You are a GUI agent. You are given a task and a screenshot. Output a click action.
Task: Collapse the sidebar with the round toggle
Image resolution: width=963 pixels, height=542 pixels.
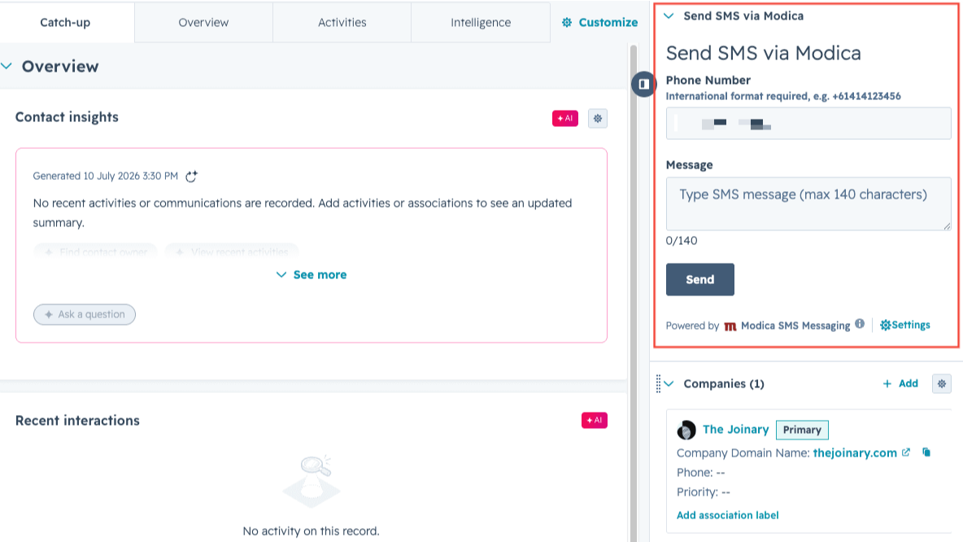[x=643, y=84]
